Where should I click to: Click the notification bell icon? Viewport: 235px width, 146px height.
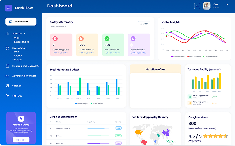(x=197, y=6)
